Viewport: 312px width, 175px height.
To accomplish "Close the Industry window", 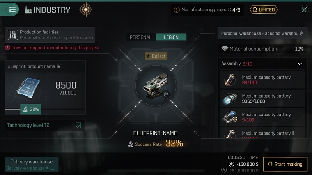I will click(304, 9).
